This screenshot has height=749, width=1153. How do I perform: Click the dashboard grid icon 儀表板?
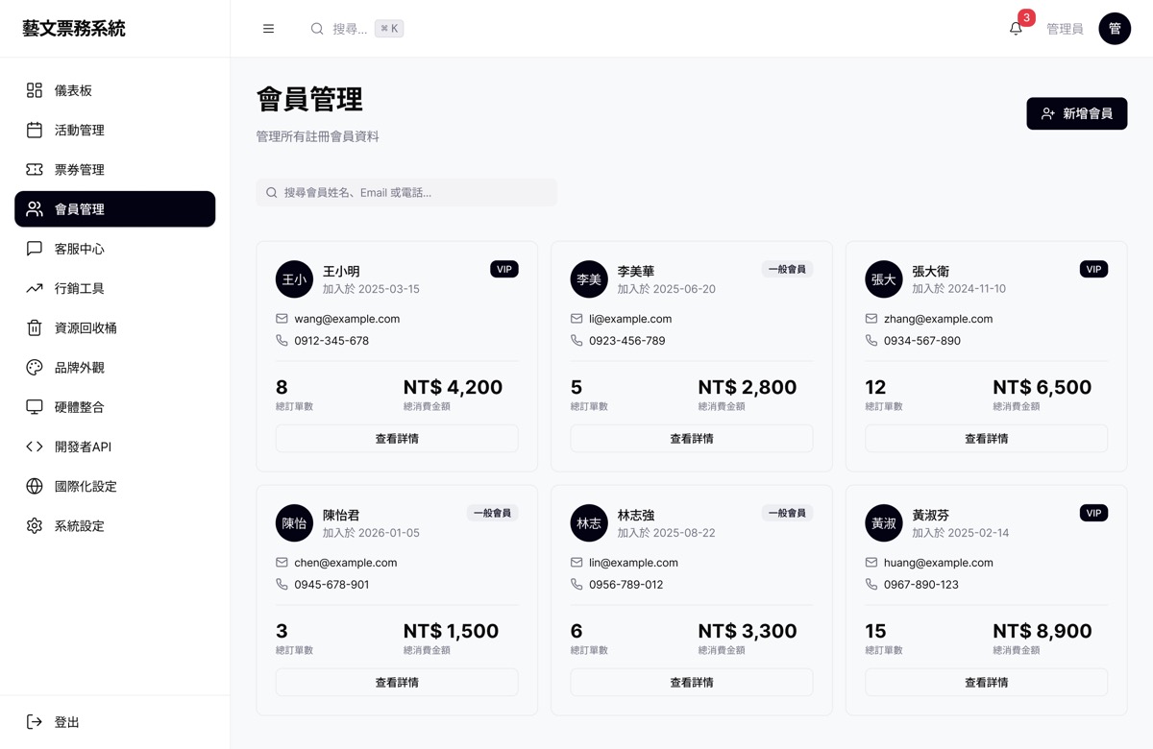(35, 90)
